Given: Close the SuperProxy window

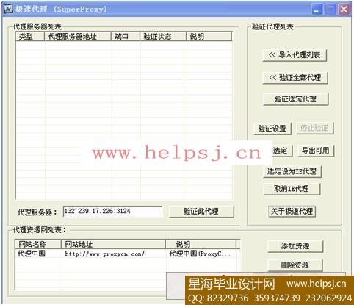Looking at the screenshot, I should (x=344, y=10).
